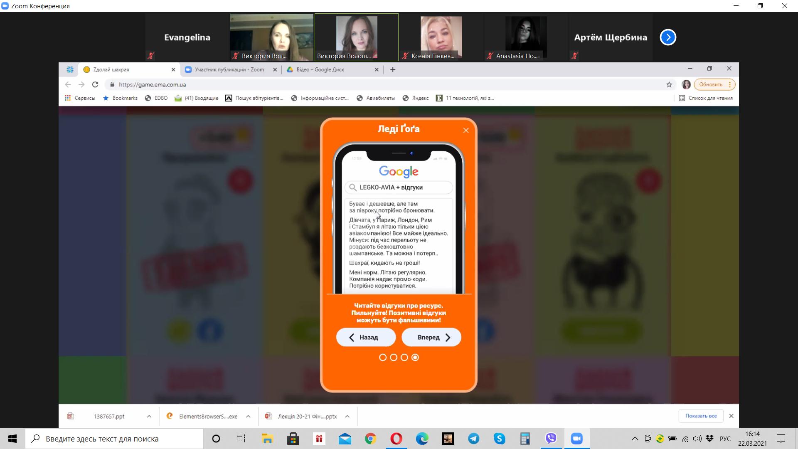Expand the 1387657.ppt download options chevron
798x449 pixels.
(x=149, y=416)
